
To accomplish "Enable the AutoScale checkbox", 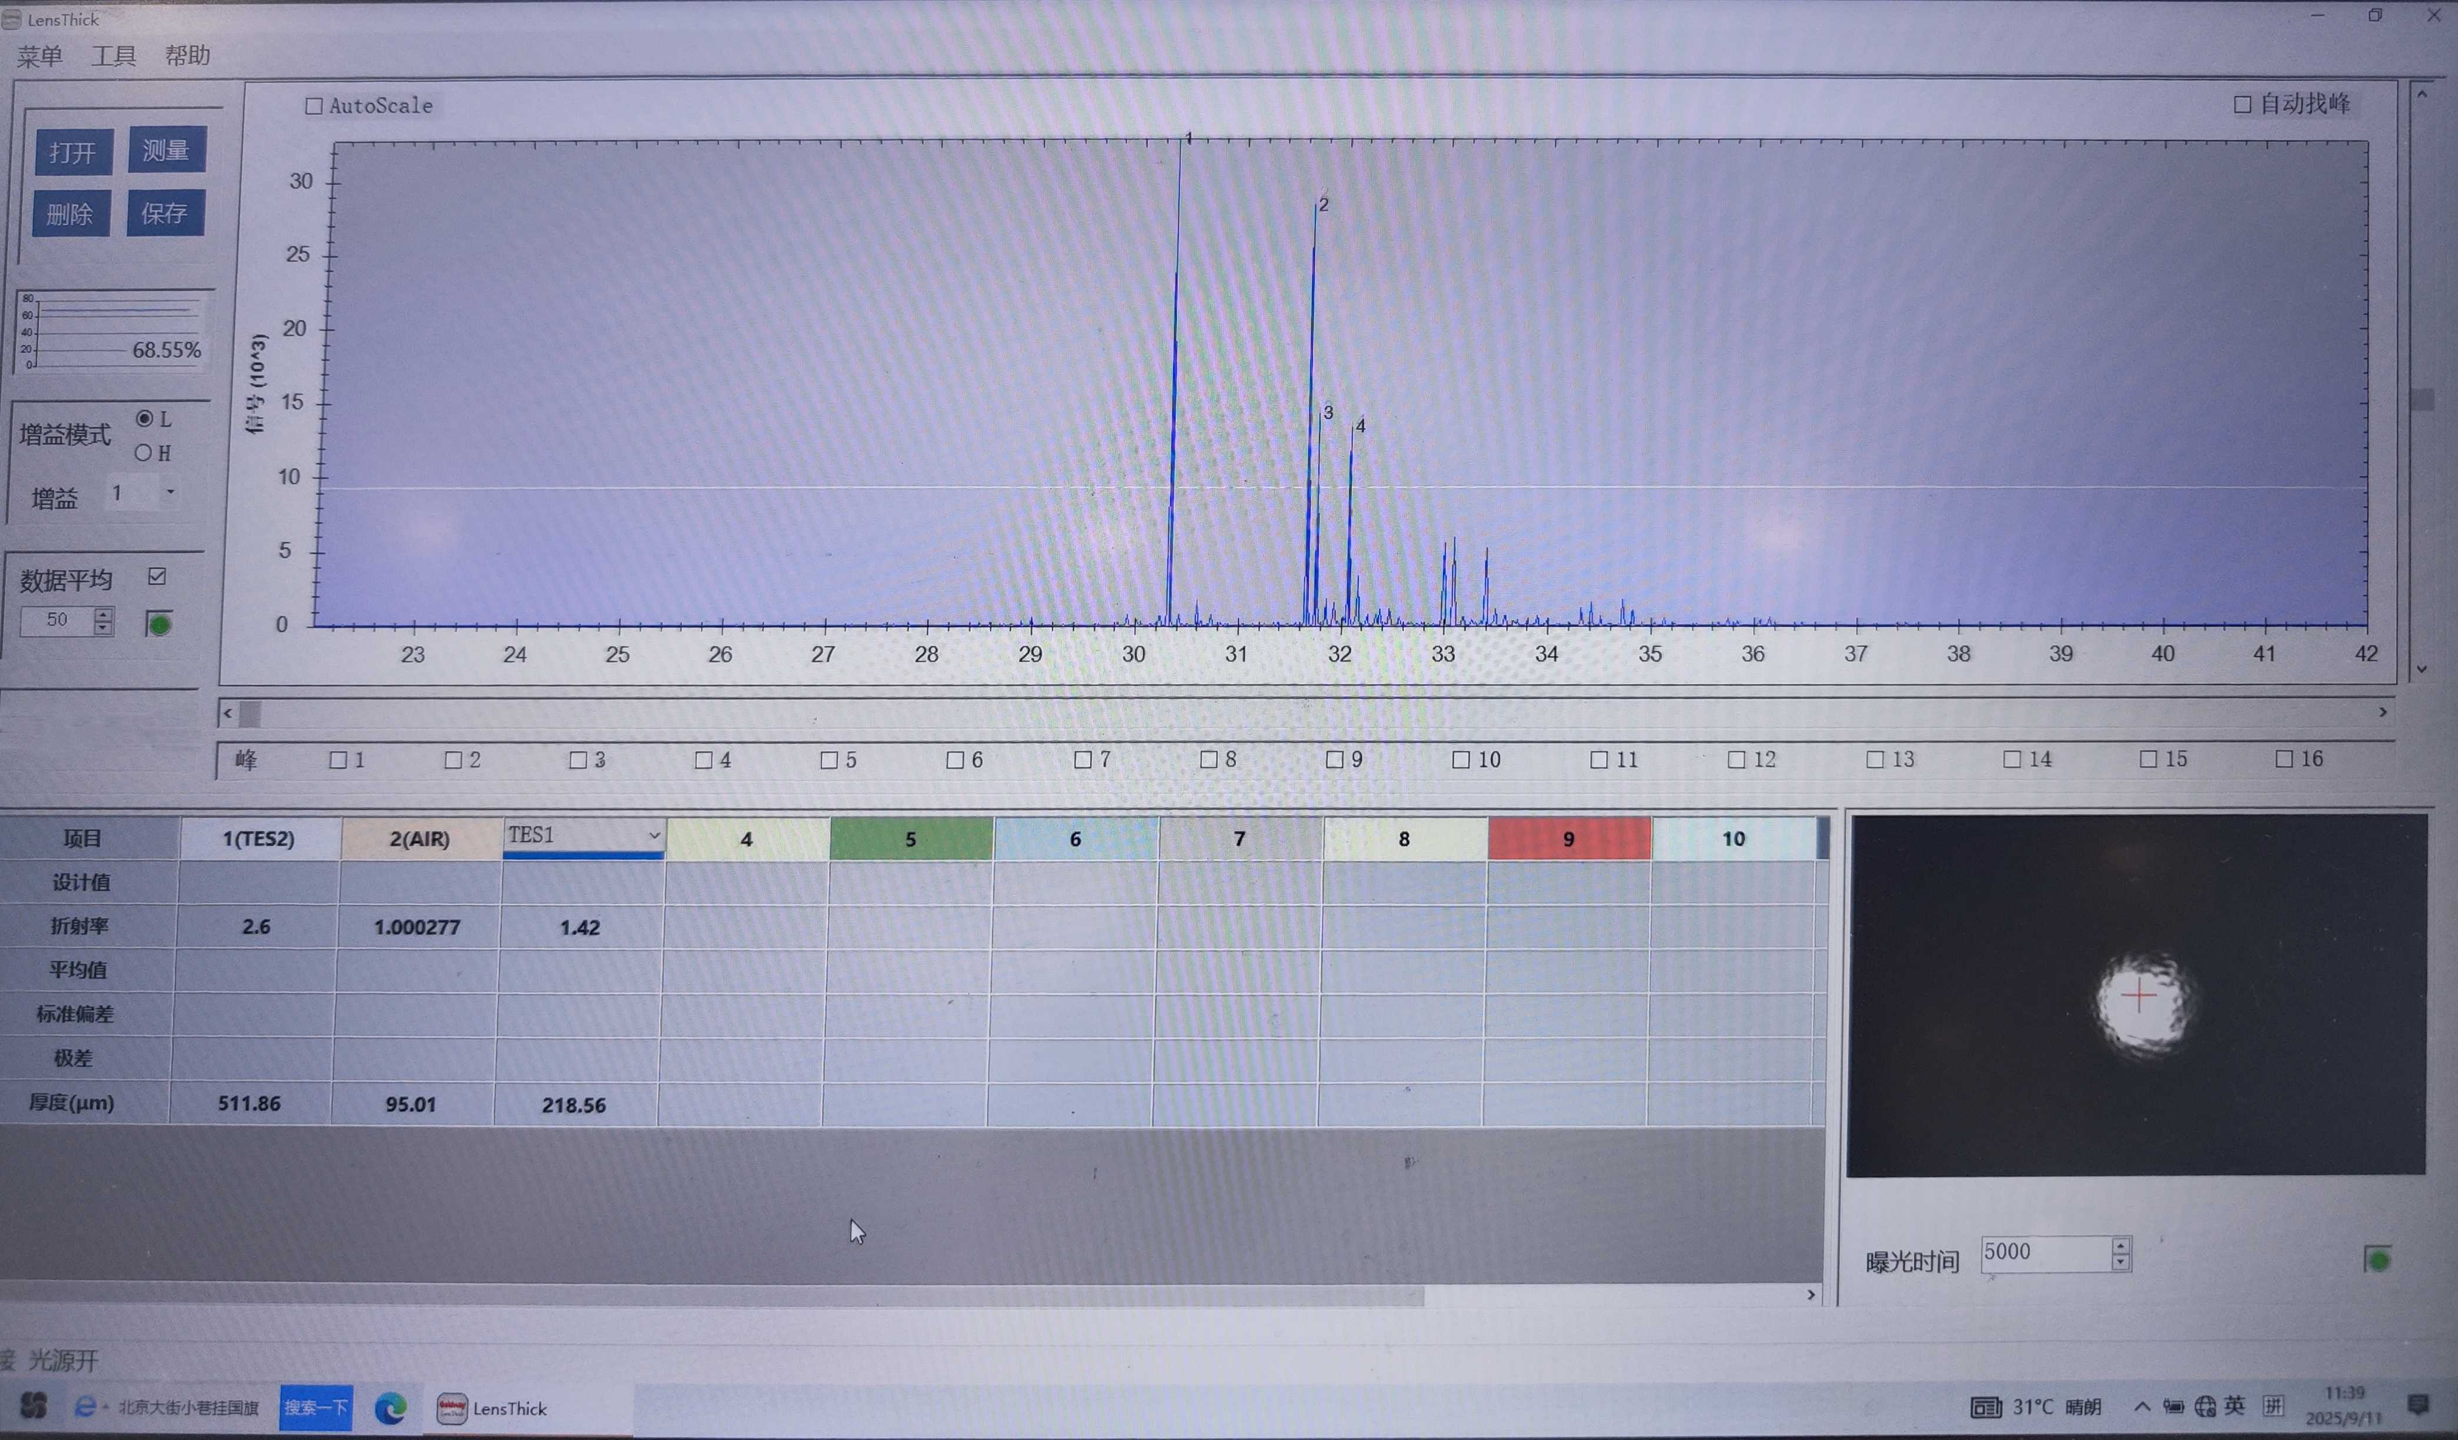I will click(314, 105).
